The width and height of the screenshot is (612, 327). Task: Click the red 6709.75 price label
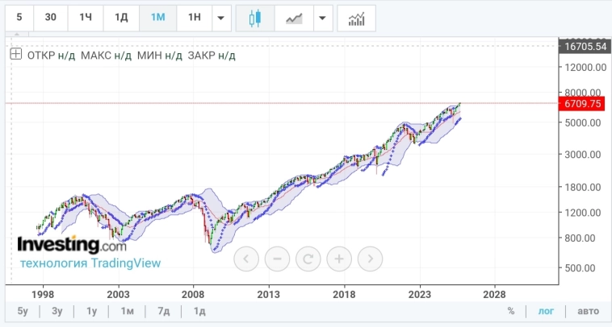pyautogui.click(x=584, y=104)
